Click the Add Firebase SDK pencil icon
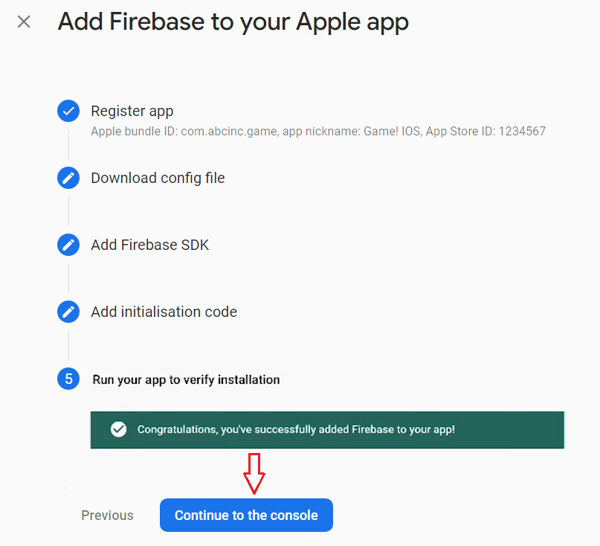600x546 pixels. (x=68, y=245)
